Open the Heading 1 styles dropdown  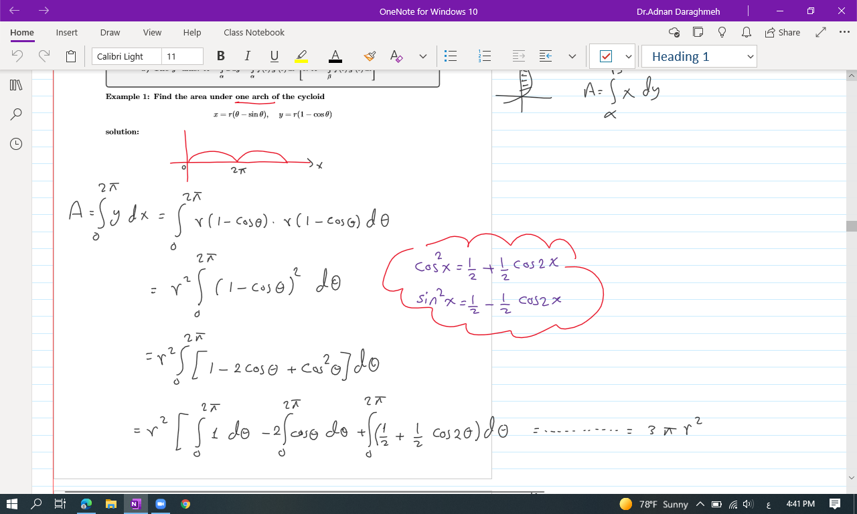[699, 57]
